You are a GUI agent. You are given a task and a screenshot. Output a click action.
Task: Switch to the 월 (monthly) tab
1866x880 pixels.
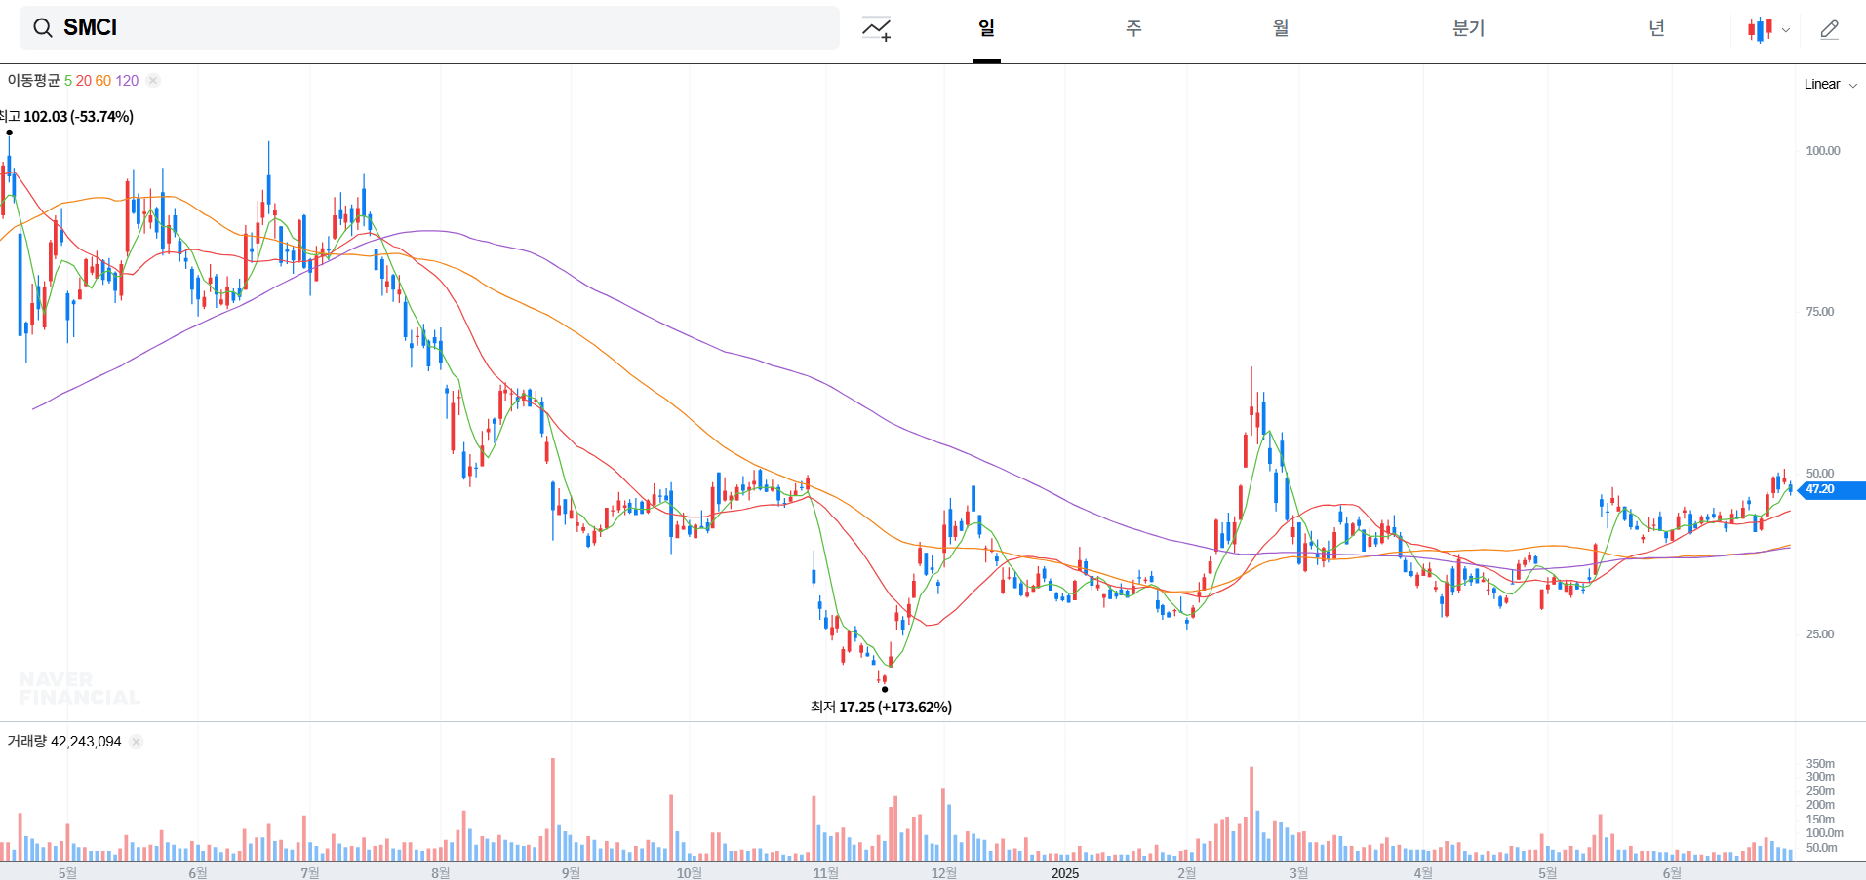pyautogui.click(x=1281, y=28)
